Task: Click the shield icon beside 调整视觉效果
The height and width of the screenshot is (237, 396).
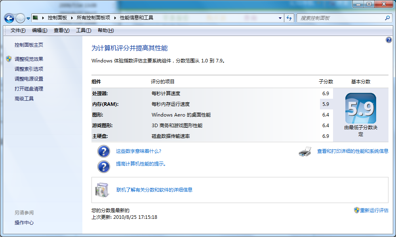Action: pyautogui.click(x=9, y=59)
